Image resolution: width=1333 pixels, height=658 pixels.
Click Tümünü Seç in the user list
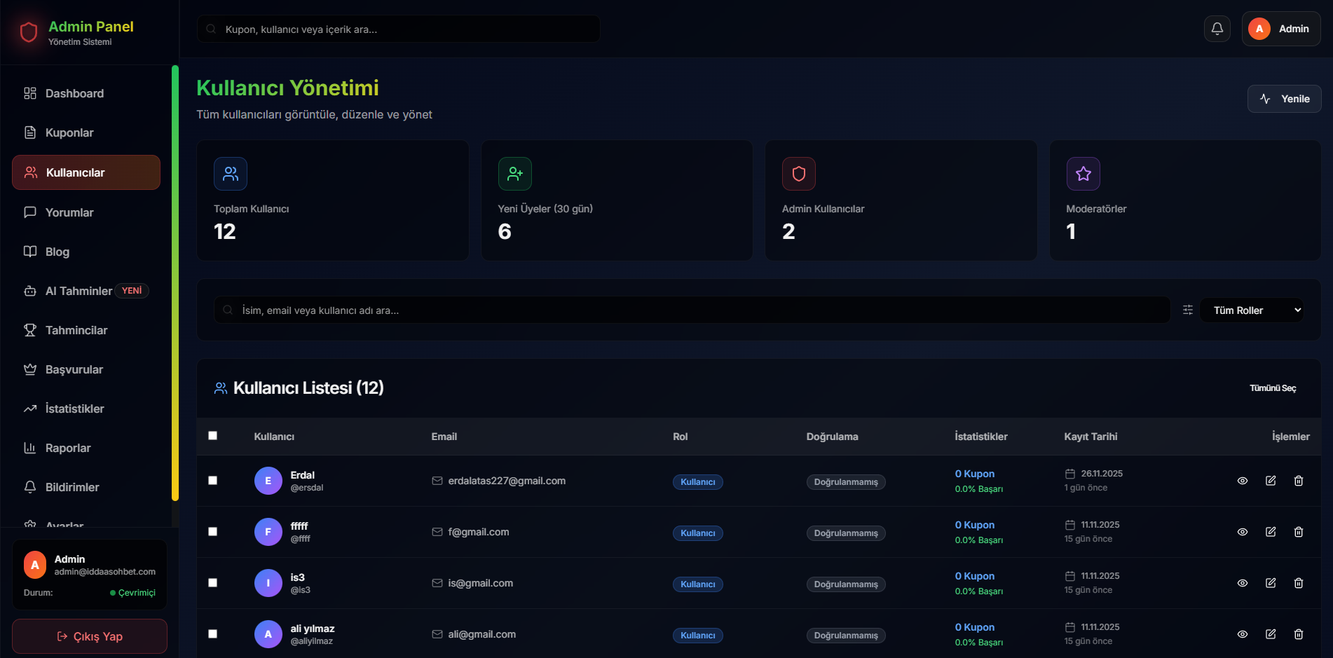pyautogui.click(x=1272, y=388)
